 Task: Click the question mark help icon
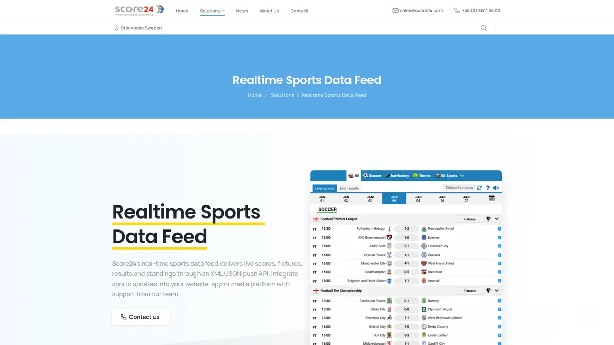point(488,188)
